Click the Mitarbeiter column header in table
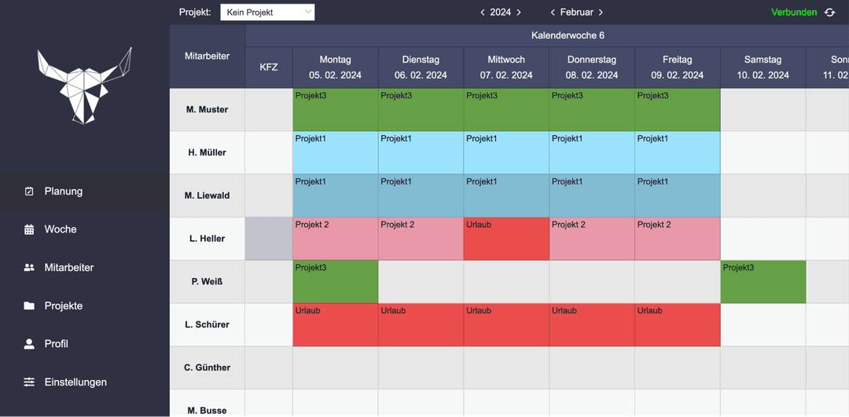849x417 pixels. [207, 56]
